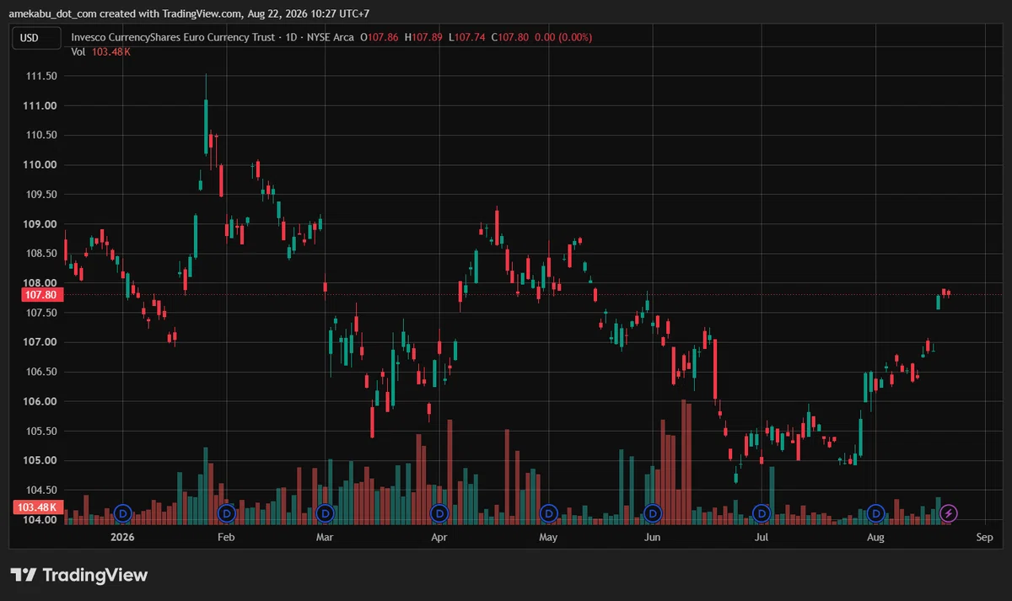The width and height of the screenshot is (1012, 601).
Task: Click the high value H107.89
Action: (425, 37)
